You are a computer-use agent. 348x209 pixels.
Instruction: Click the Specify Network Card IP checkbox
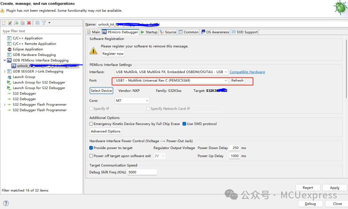[148, 109]
